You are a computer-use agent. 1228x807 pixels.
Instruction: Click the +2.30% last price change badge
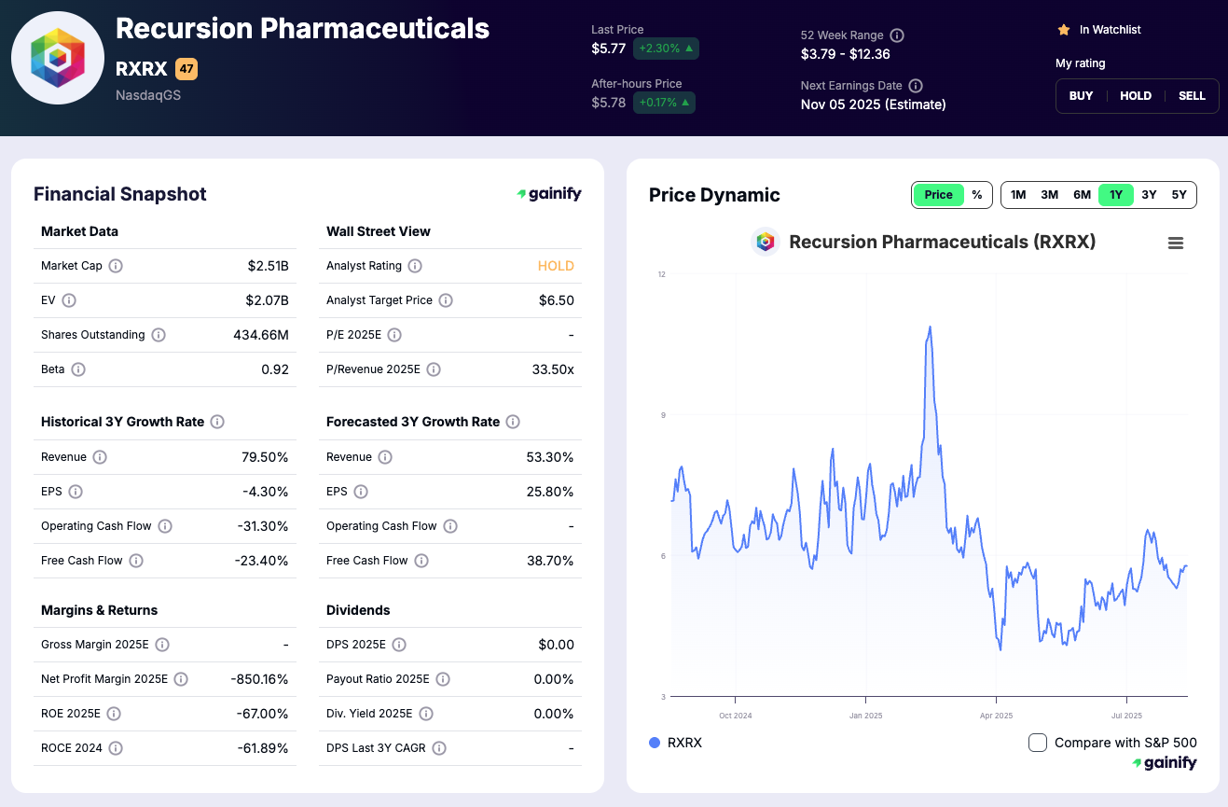coord(666,49)
